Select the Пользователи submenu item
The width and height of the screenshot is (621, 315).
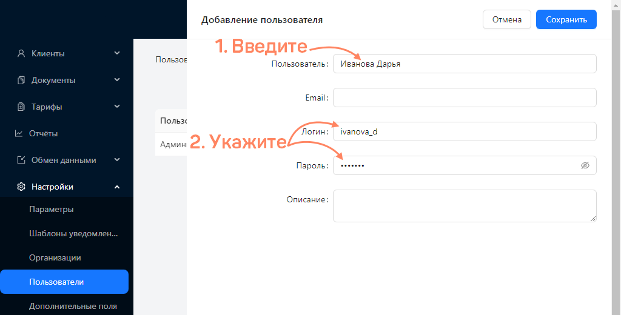tap(64, 282)
